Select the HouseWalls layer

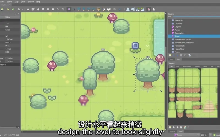coord(181,46)
